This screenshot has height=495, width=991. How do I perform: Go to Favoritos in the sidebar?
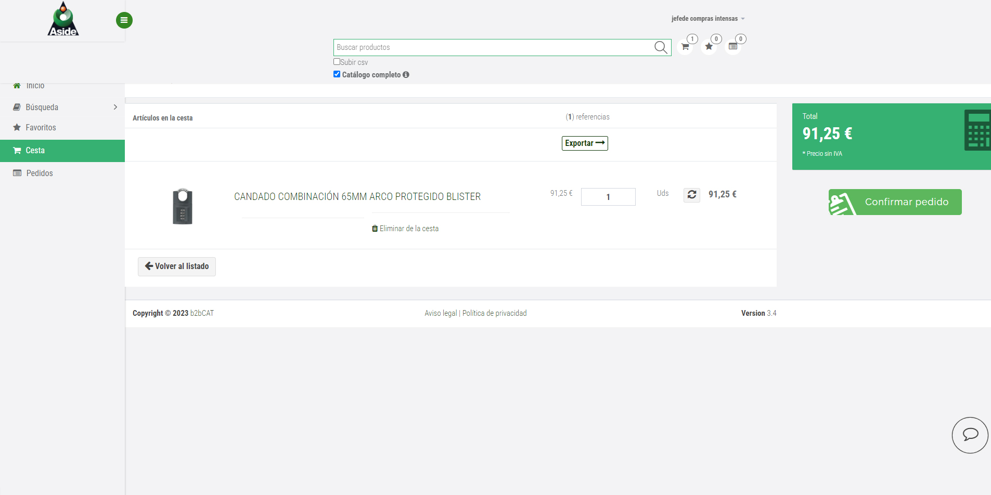41,128
